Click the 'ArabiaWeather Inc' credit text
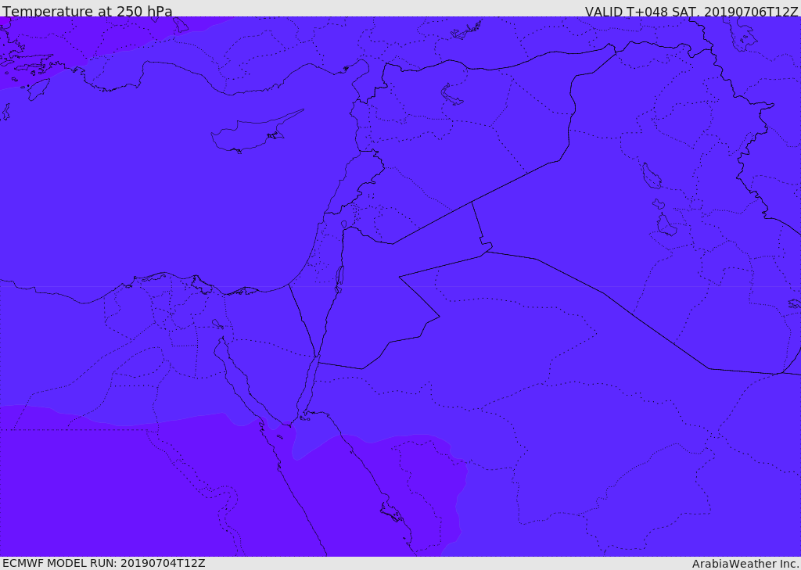 click(745, 564)
